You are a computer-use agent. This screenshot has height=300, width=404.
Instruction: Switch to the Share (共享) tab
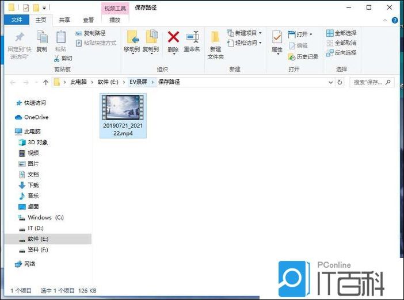[x=64, y=20]
